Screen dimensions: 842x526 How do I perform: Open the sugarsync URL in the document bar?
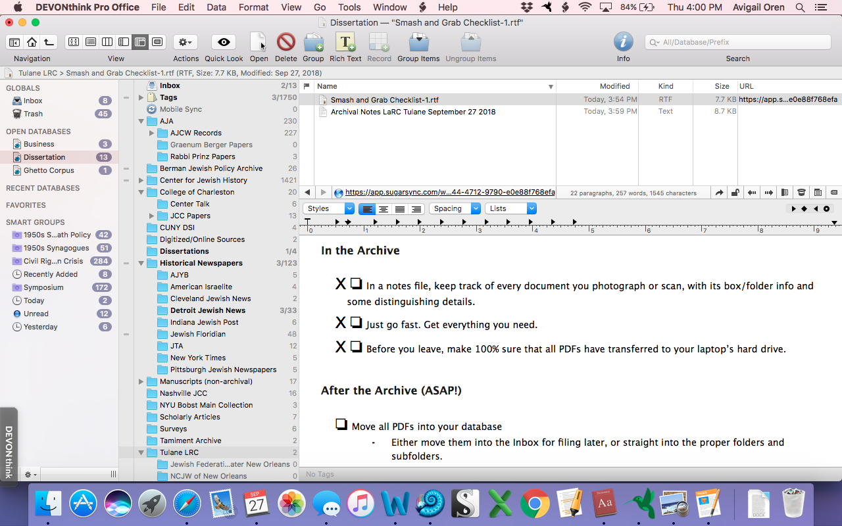[x=450, y=193]
